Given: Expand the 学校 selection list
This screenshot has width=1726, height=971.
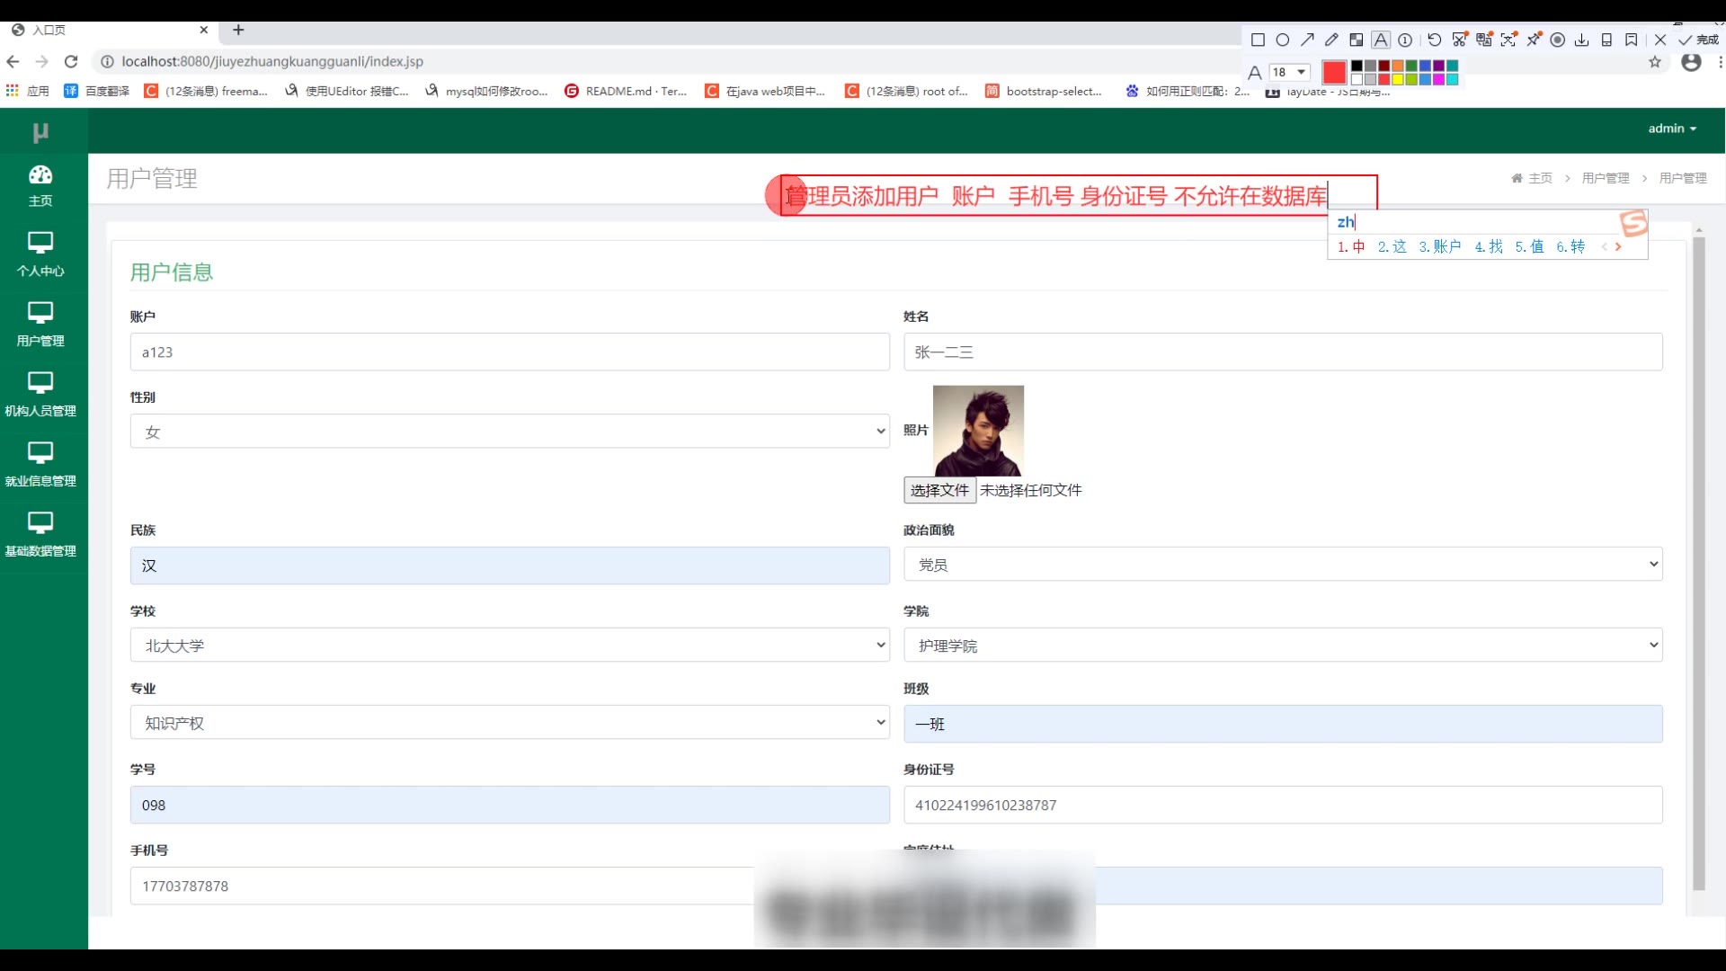Looking at the screenshot, I should point(510,646).
